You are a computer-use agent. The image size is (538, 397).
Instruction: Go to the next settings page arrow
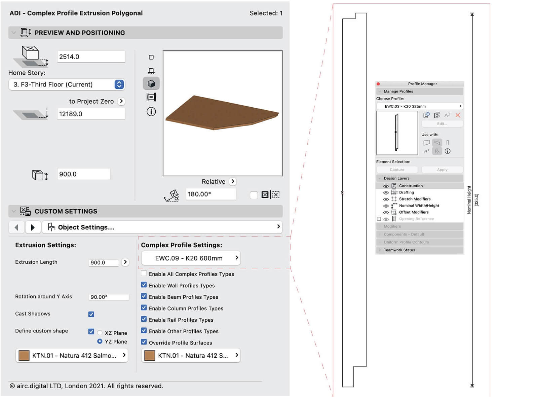(33, 227)
